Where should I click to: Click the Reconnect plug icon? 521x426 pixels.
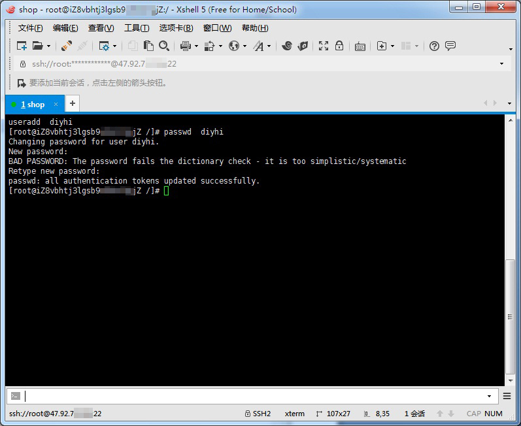point(67,46)
